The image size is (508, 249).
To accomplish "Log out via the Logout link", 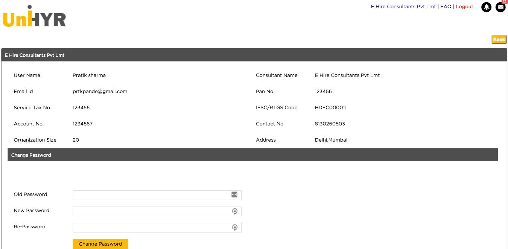I will (464, 7).
